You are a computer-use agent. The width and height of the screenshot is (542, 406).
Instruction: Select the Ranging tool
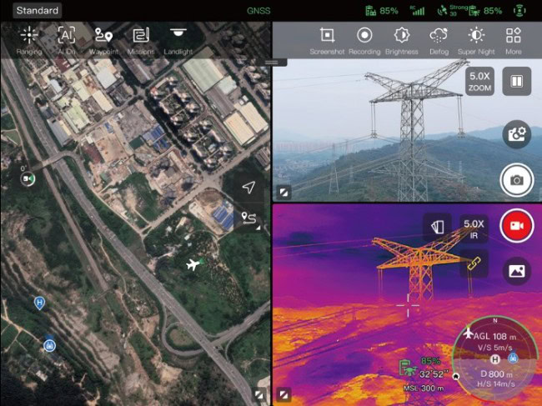(29, 41)
